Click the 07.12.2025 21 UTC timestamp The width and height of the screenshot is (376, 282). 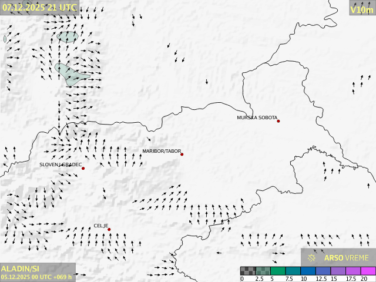[x=39, y=7]
